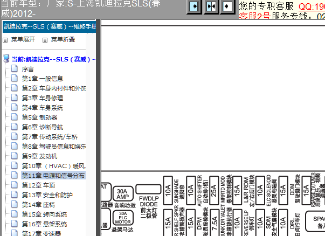Collapse all menus with 菜单折叠
Screen dimensions: 325x236
[x=63, y=39]
